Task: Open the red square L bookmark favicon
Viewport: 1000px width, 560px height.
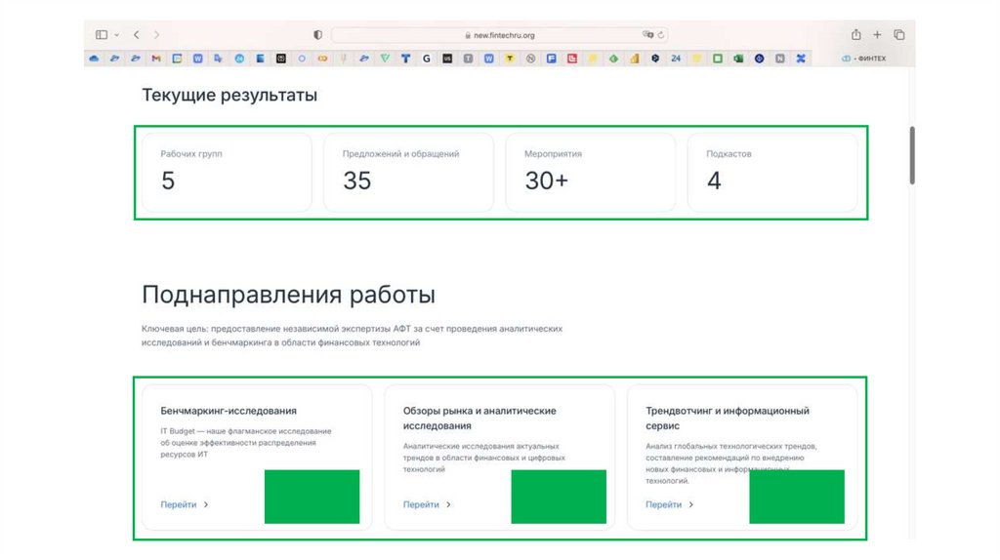Action: coord(572,58)
